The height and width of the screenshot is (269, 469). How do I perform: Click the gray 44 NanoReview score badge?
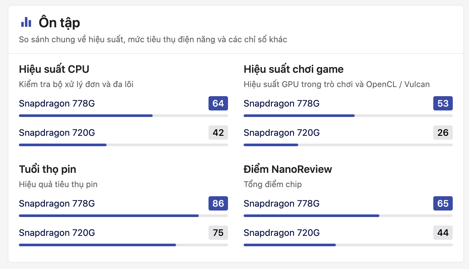click(x=443, y=233)
